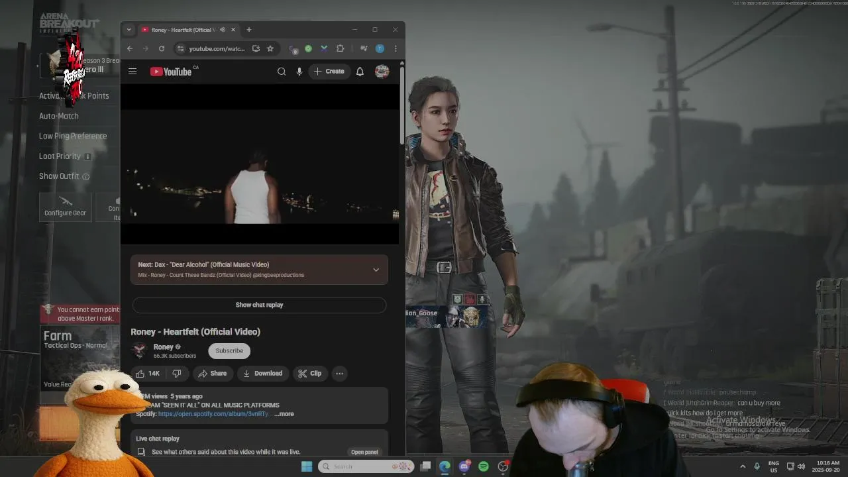Viewport: 848px width, 477px height.
Task: Open Spotify from taskbar
Action: tap(484, 466)
